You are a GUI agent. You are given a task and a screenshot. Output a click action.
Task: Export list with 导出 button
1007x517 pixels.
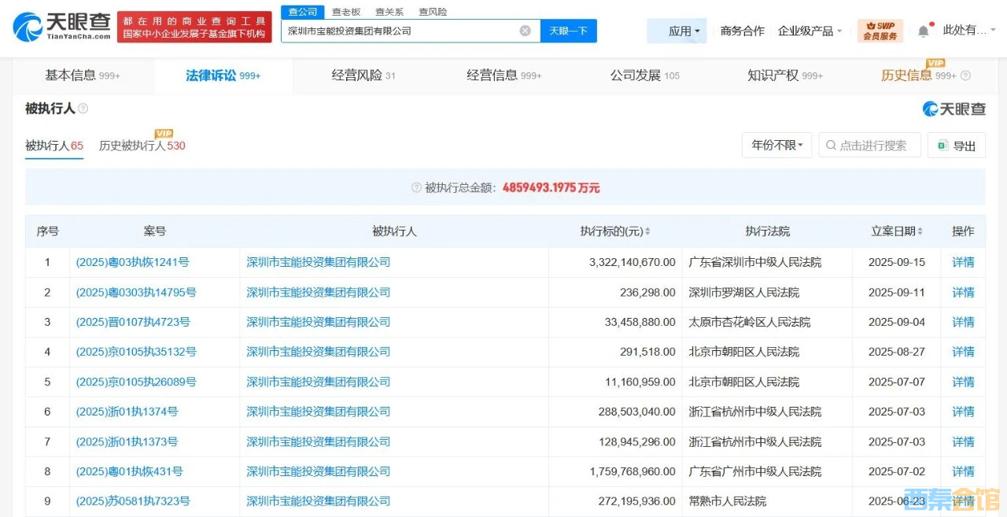pos(957,146)
